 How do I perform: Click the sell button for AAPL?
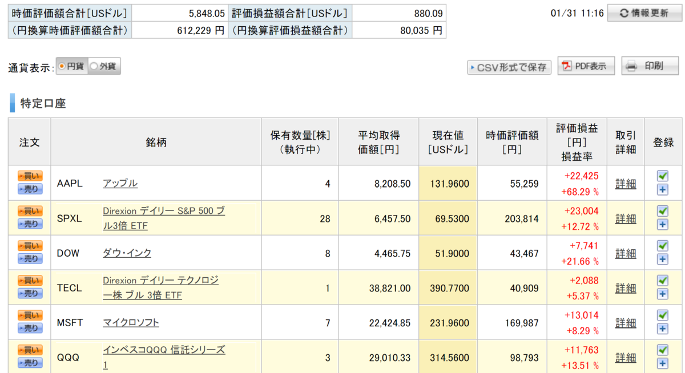(30, 189)
